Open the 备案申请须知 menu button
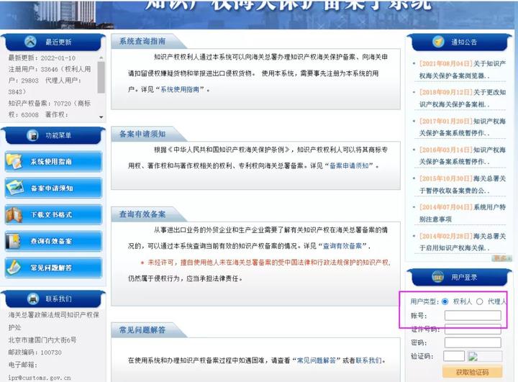Screen dimensions: 518x382 pyautogui.click(x=53, y=188)
